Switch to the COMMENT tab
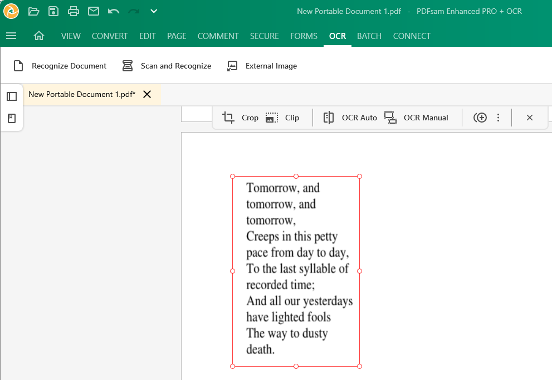Viewport: 552px width, 380px height. (x=218, y=36)
